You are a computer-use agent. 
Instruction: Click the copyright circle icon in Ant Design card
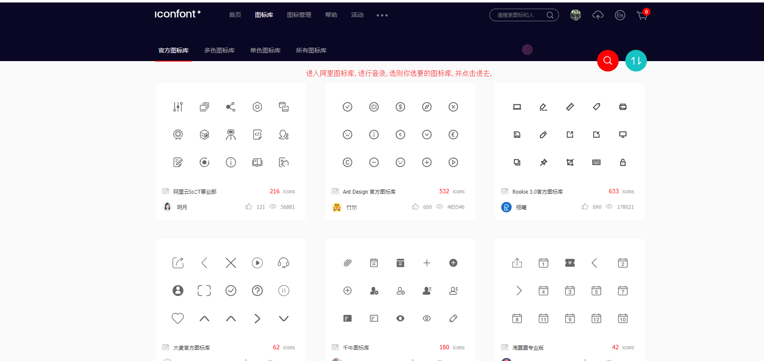347,162
